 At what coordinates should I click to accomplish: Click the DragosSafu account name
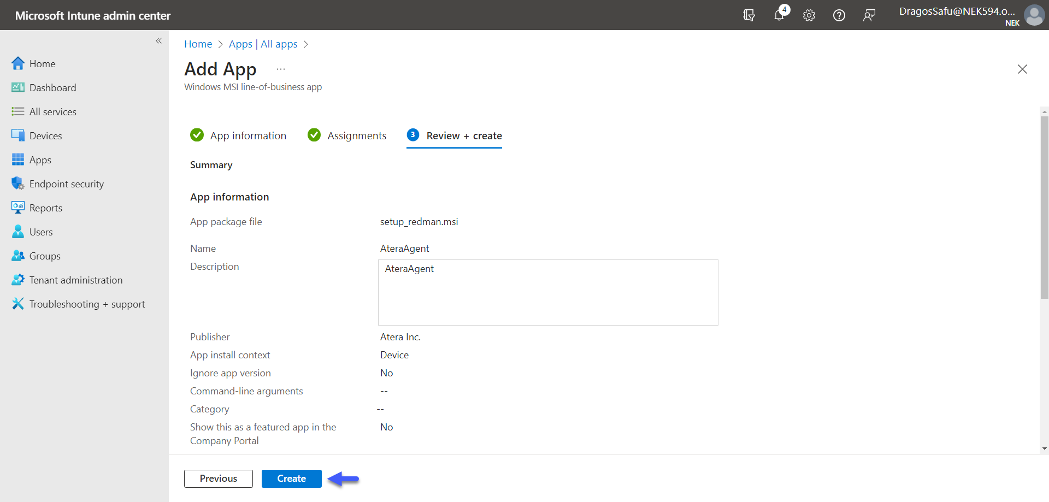coord(957,11)
